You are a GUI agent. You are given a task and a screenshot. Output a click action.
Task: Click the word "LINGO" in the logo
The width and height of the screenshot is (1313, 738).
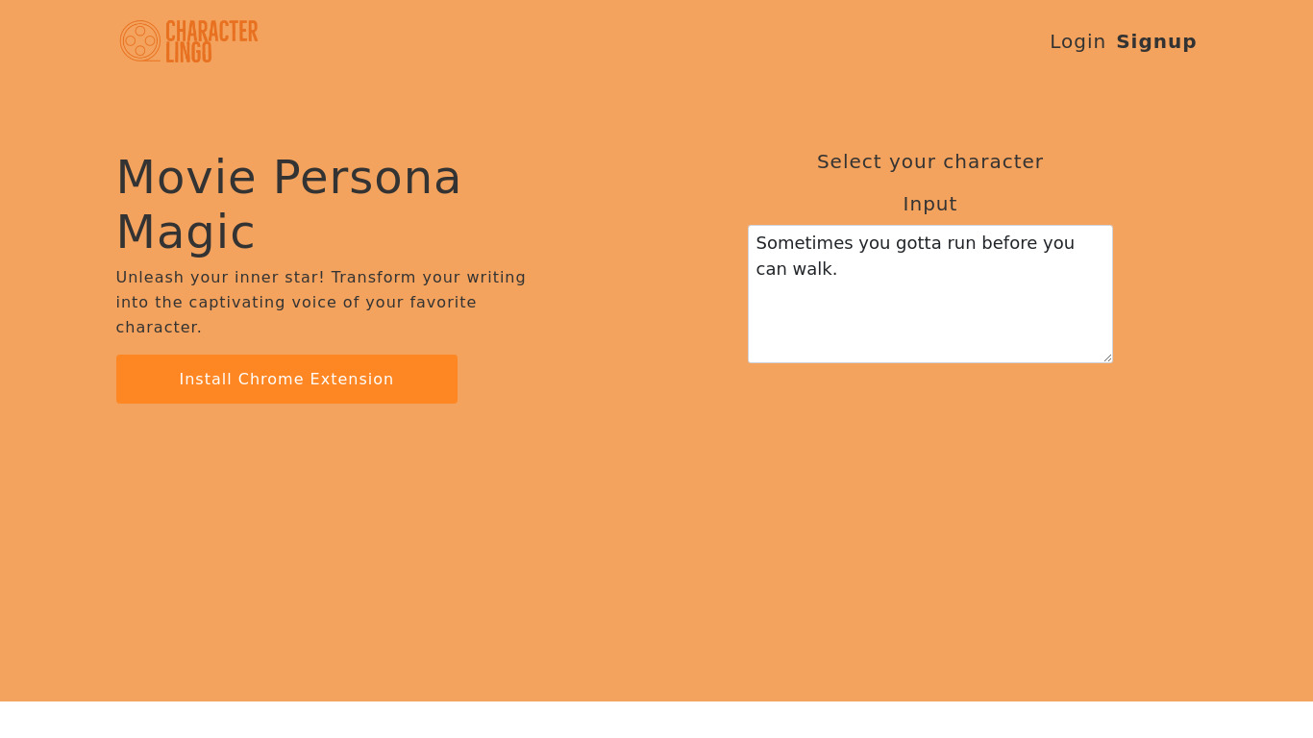click(188, 52)
